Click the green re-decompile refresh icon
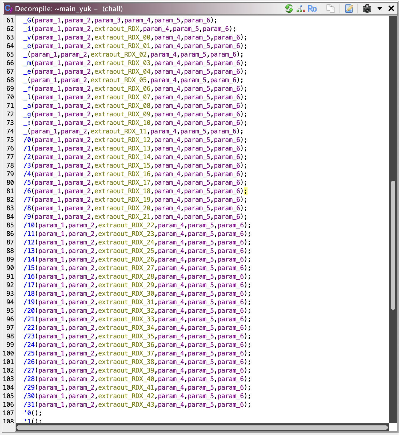Image resolution: width=399 pixels, height=435 pixels. [x=289, y=9]
